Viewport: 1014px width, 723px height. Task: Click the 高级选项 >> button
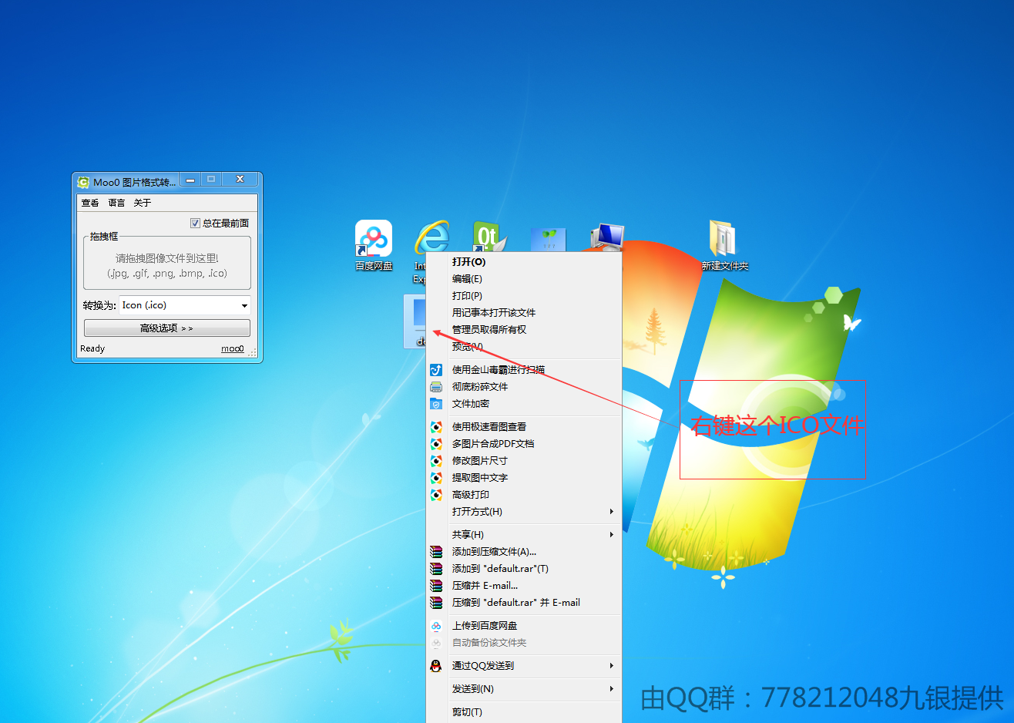167,328
